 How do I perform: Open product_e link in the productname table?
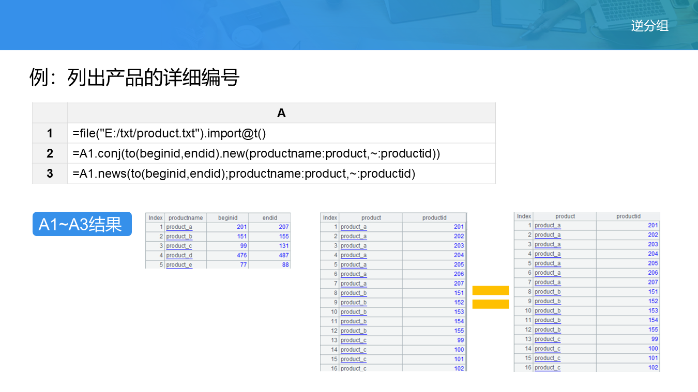click(179, 265)
